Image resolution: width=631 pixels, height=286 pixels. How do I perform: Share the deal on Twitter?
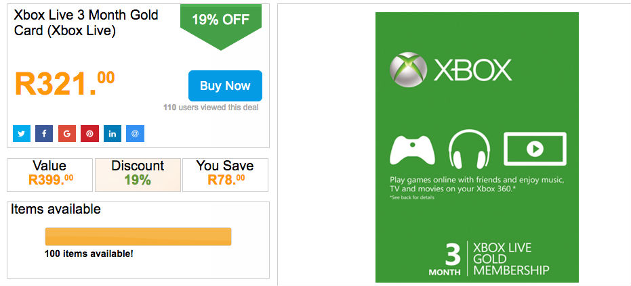click(x=21, y=133)
